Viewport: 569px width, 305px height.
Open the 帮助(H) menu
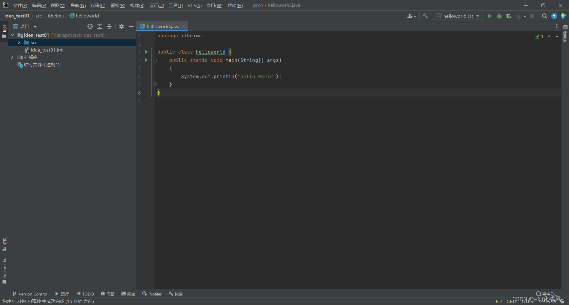click(x=235, y=6)
